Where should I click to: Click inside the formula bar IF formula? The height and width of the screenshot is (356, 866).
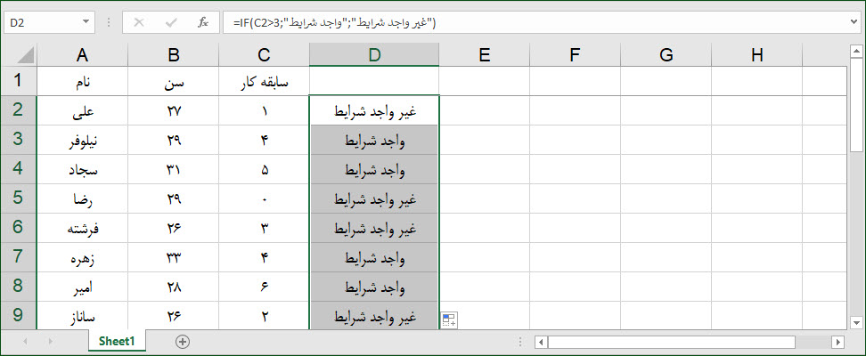click(334, 22)
